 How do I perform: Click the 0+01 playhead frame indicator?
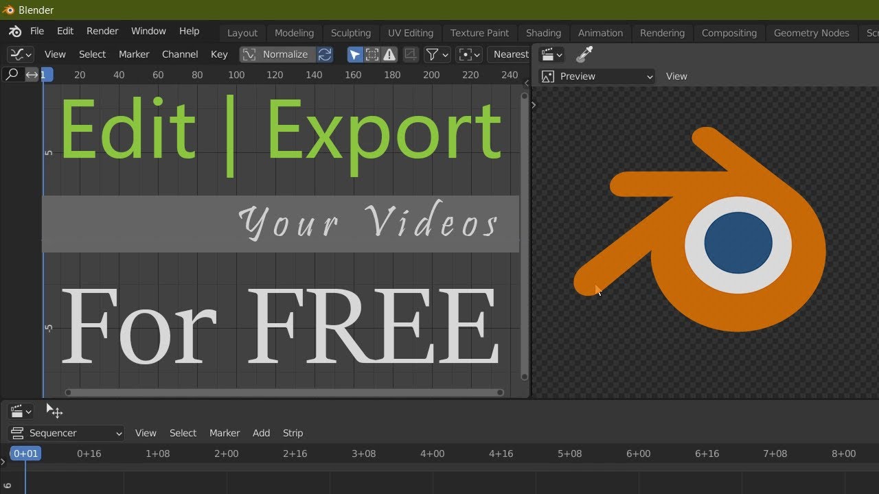(25, 454)
